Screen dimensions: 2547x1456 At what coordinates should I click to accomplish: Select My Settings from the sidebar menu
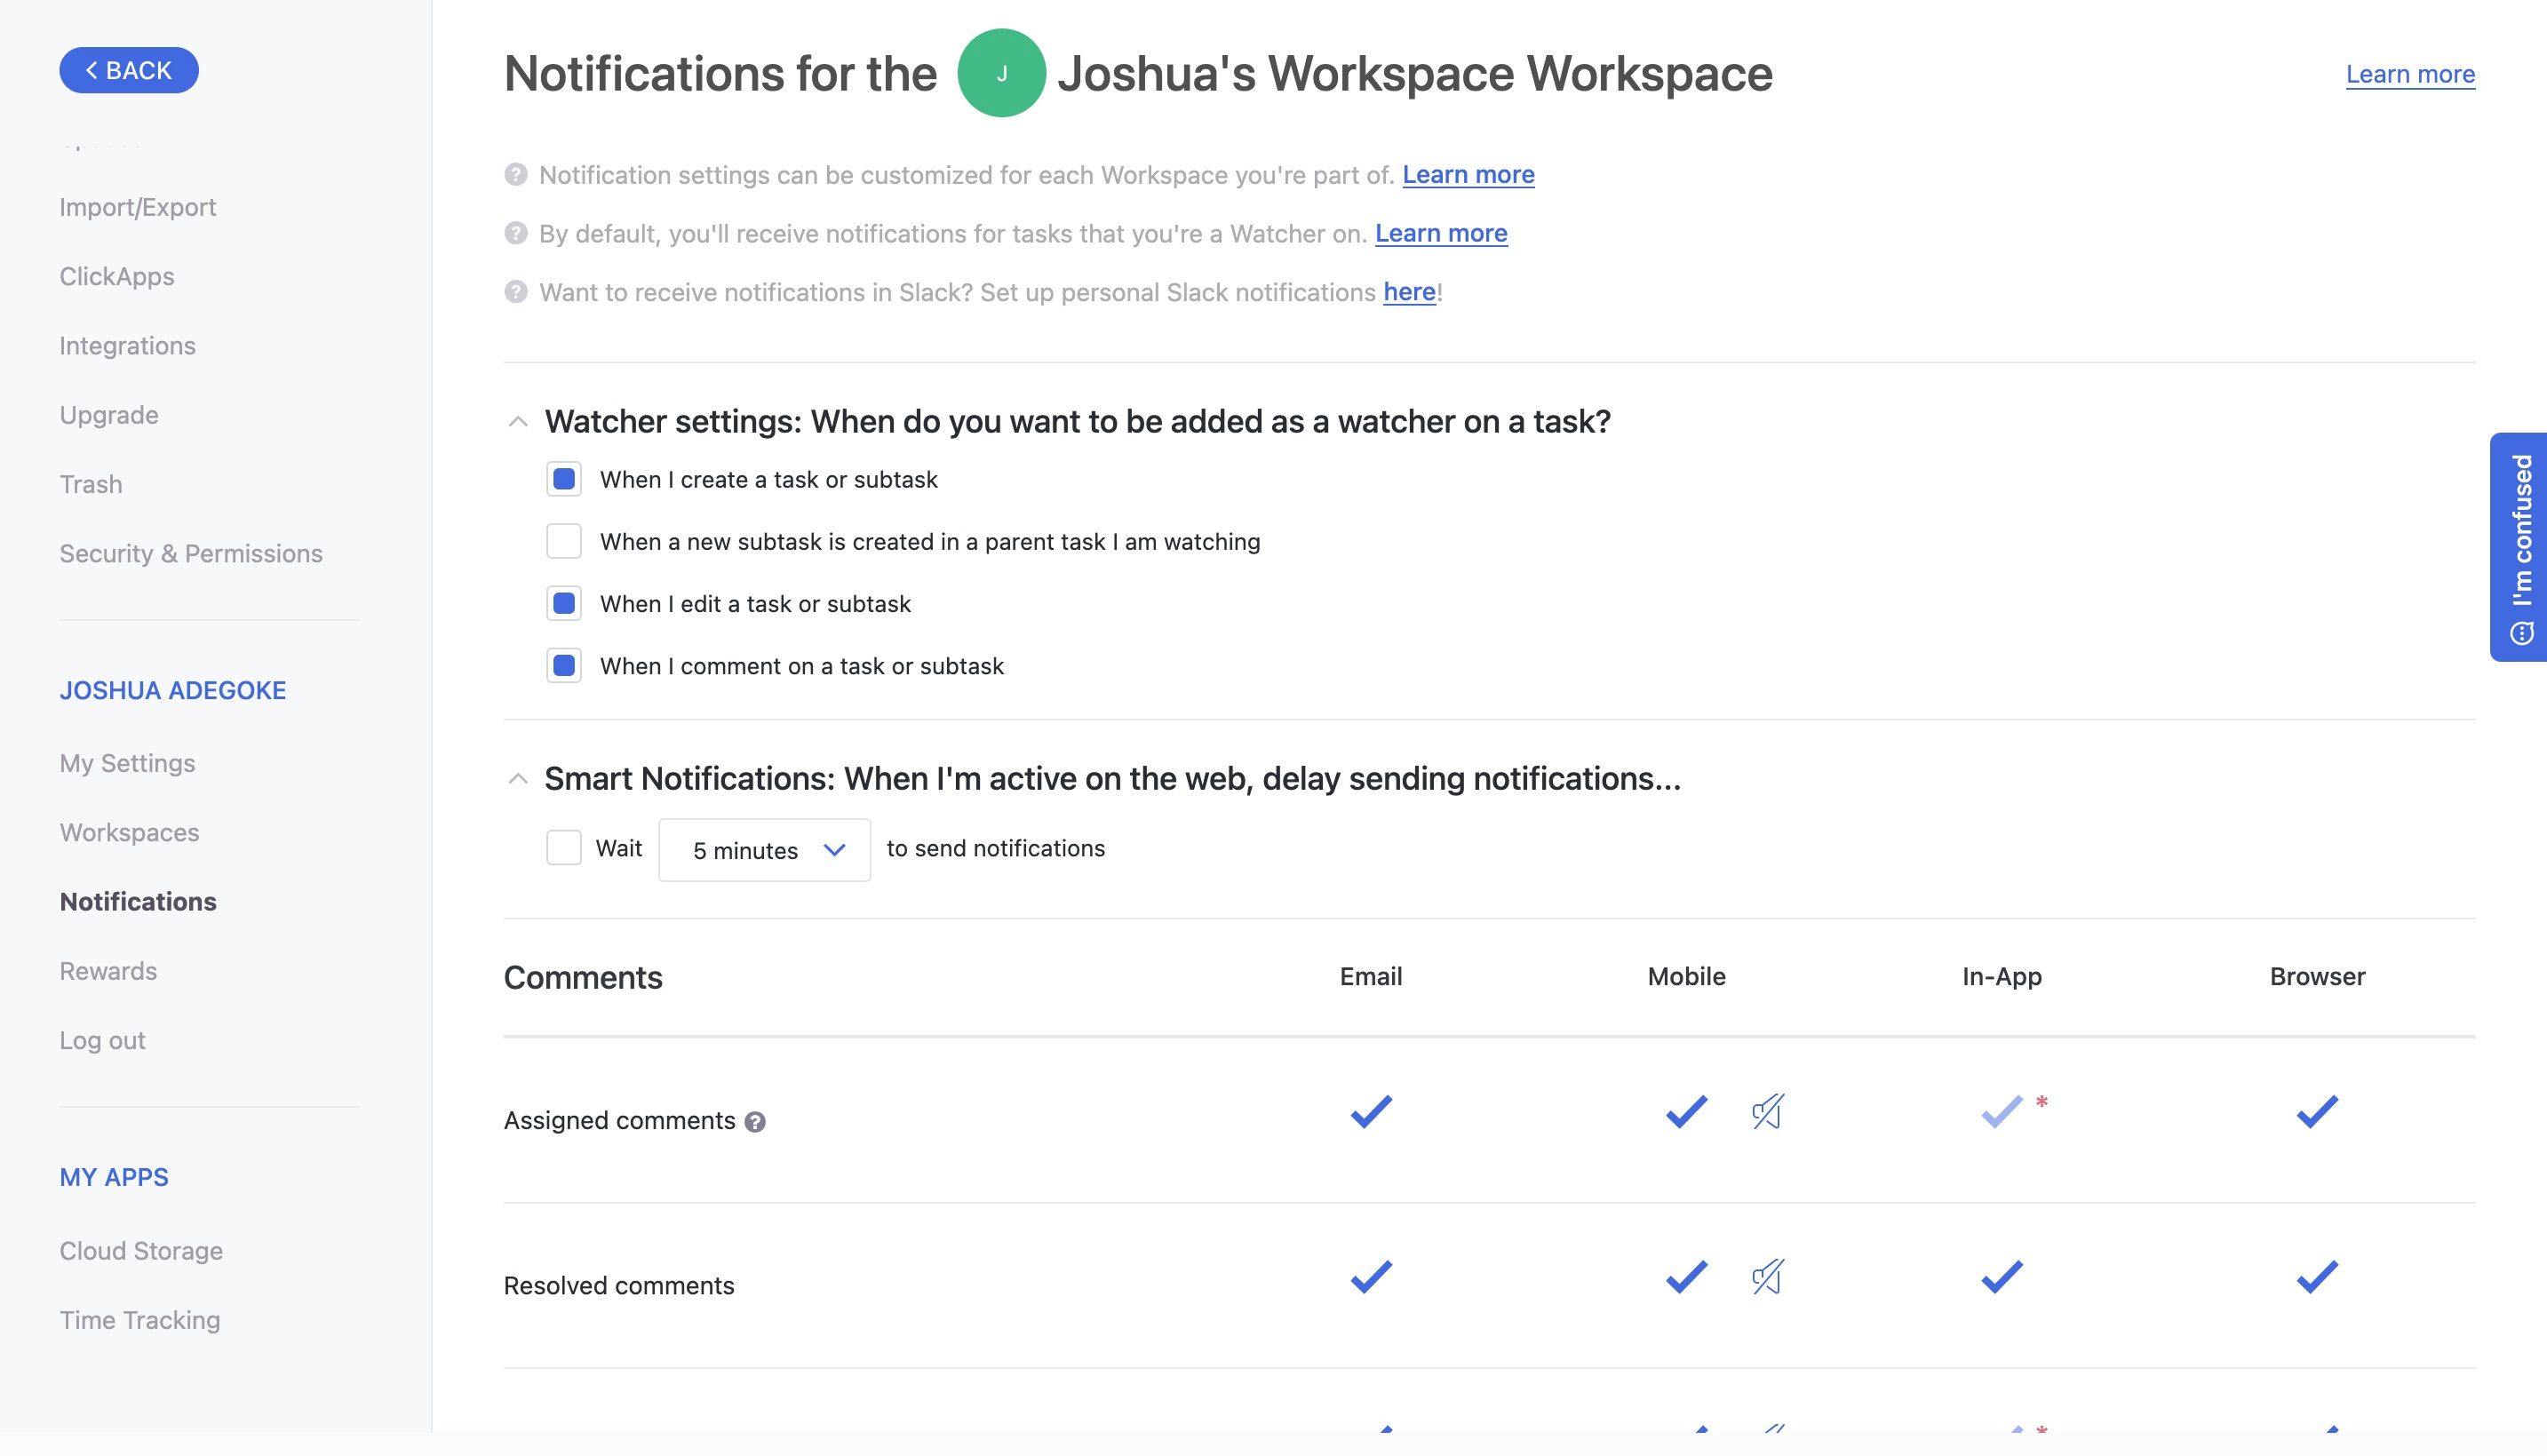click(x=126, y=763)
